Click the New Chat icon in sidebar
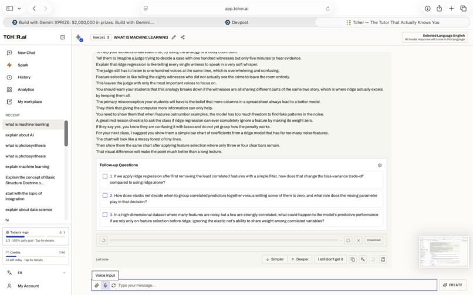 point(9,53)
